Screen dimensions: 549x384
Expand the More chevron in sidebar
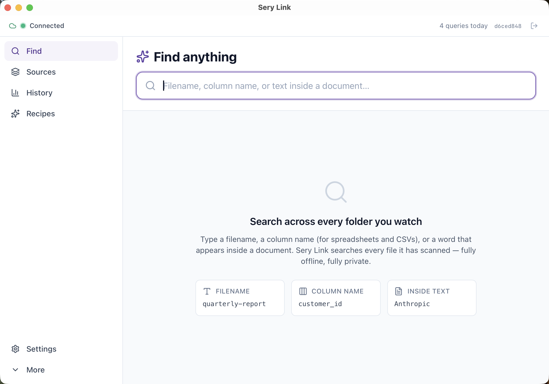15,370
